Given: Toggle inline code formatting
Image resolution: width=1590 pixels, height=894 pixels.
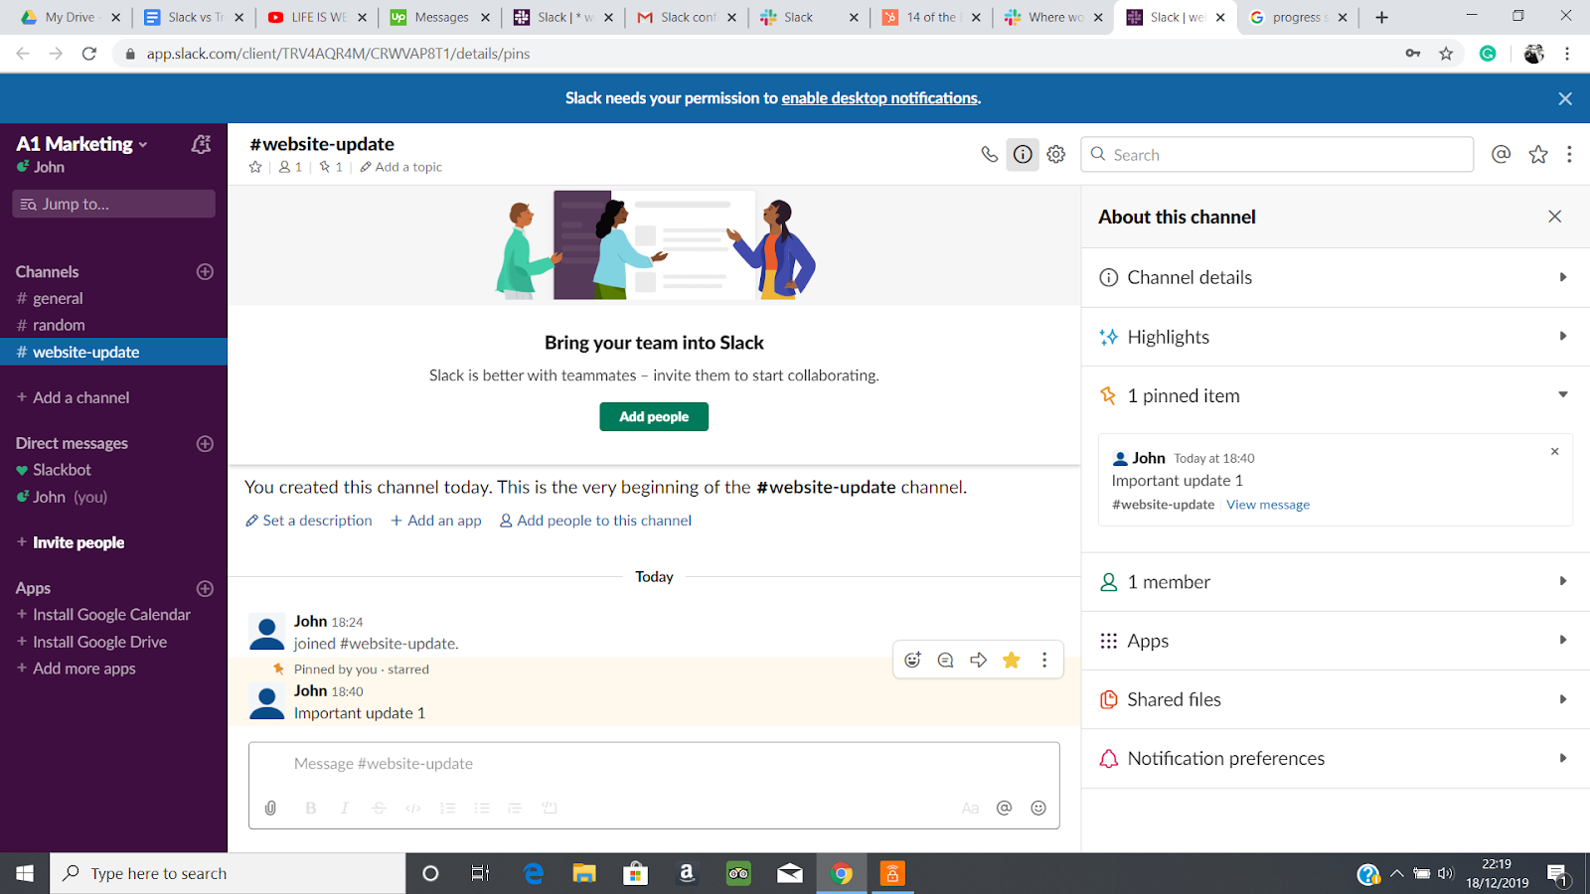Looking at the screenshot, I should coord(413,808).
